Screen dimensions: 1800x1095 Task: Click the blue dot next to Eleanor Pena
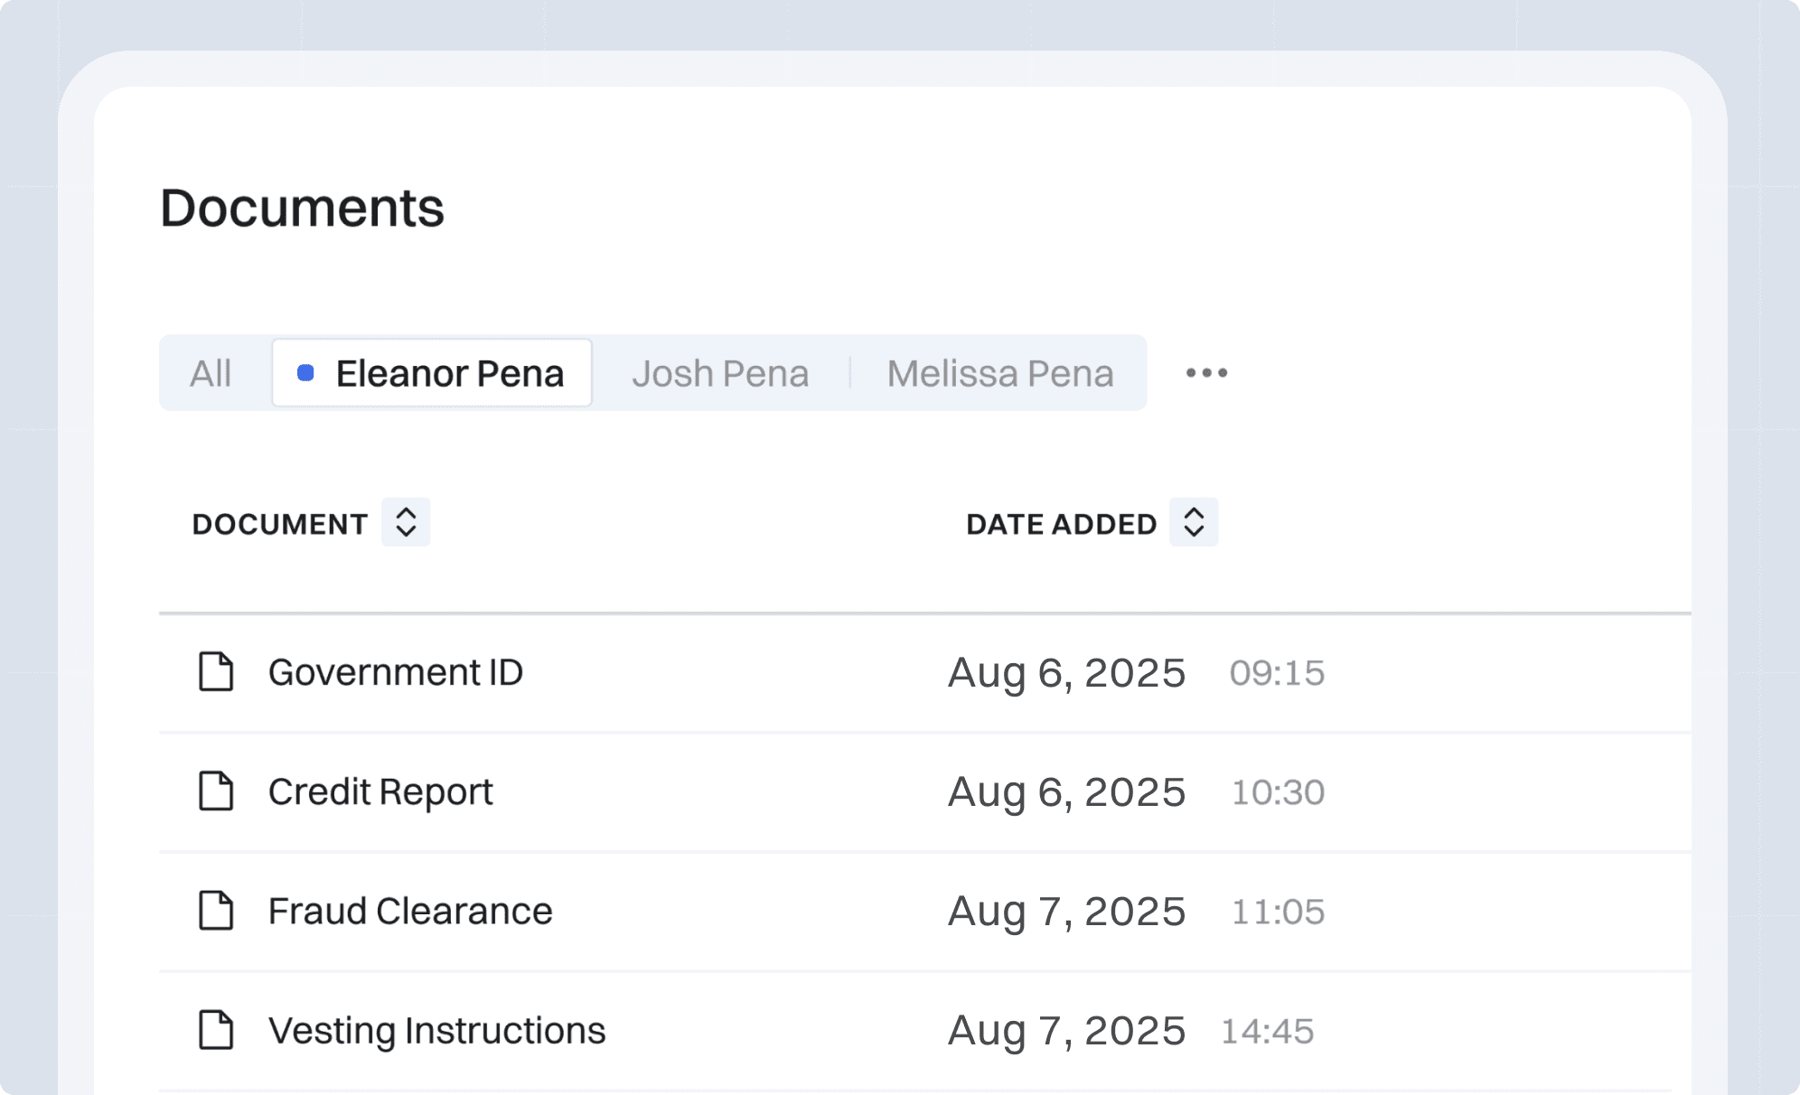tap(306, 372)
